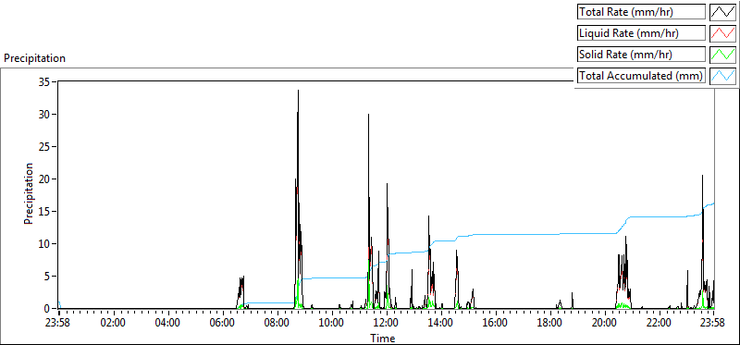The width and height of the screenshot is (740, 345).
Task: Click the rate peak near 23:30
Action: 702,176
